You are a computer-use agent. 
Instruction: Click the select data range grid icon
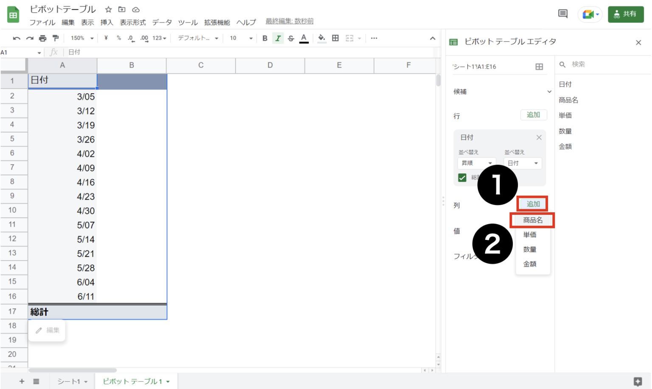tap(539, 67)
